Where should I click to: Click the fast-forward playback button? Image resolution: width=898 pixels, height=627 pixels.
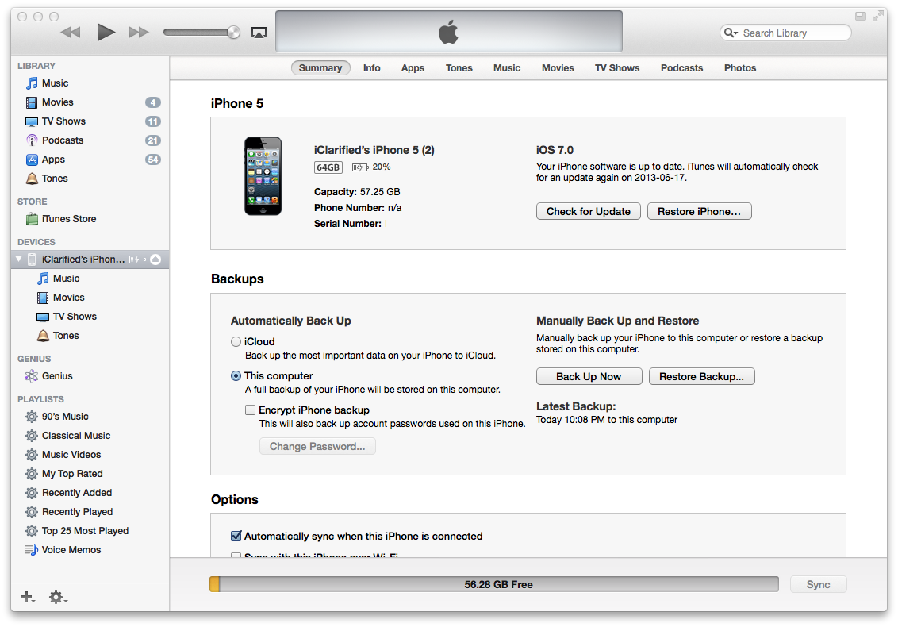click(x=139, y=33)
